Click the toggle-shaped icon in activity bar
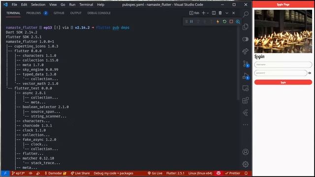The width and height of the screenshot is (315, 177). pos(246,39)
